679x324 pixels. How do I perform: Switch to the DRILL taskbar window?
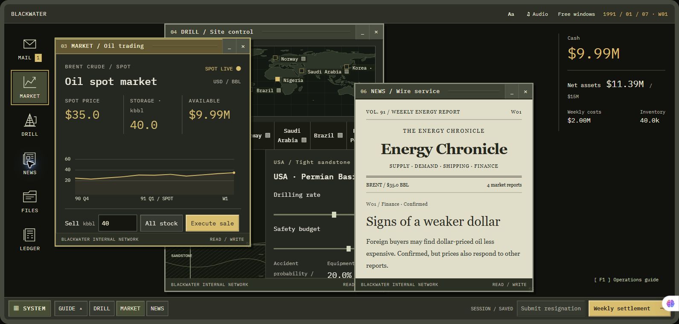[102, 308]
